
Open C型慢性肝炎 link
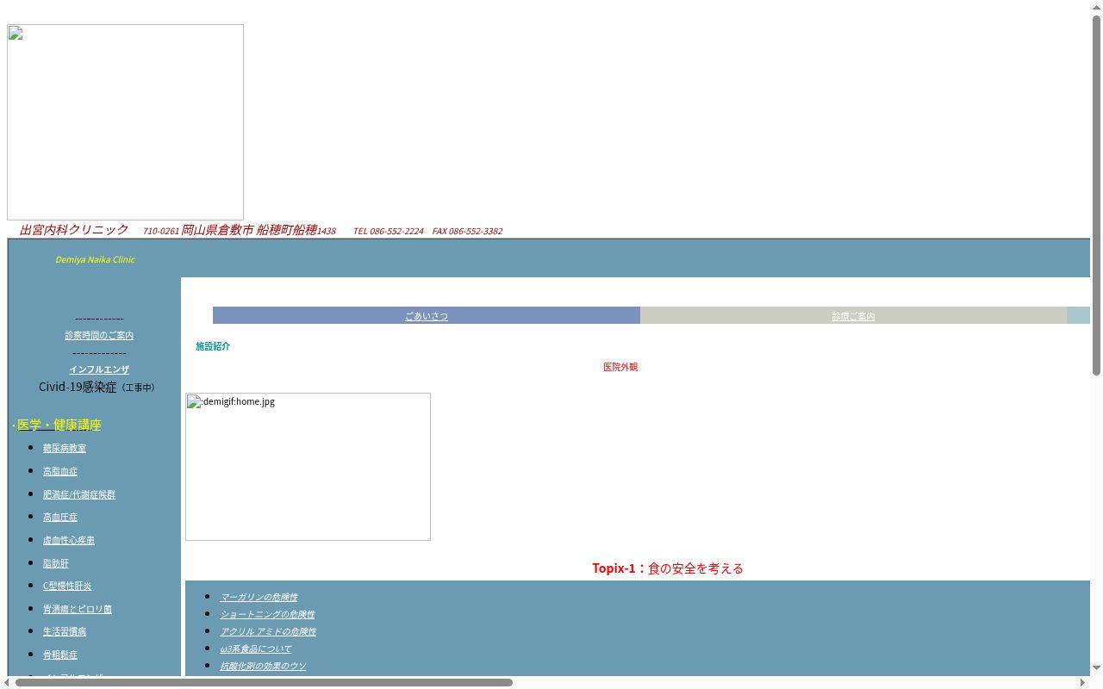click(67, 586)
